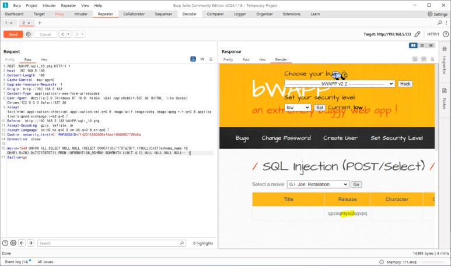Viewport: 451px width, 266px height.
Task: Go to next request with forward arrow
Action: point(76,34)
